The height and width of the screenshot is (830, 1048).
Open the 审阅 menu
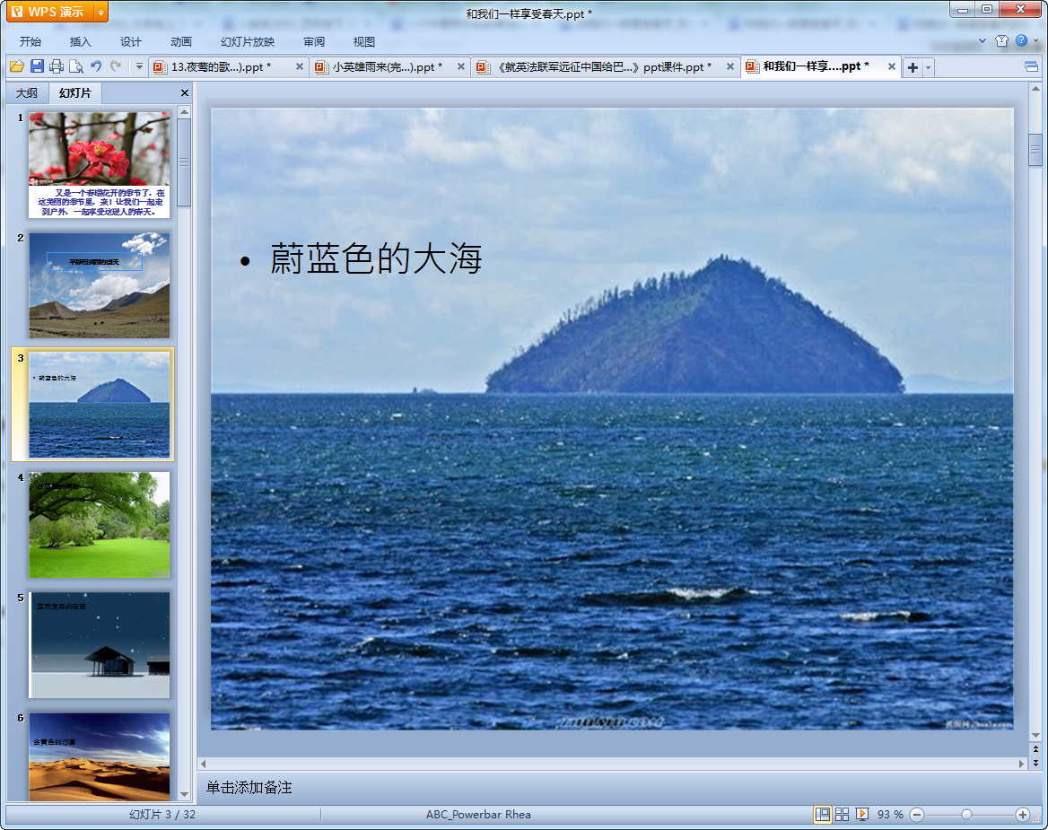point(313,41)
